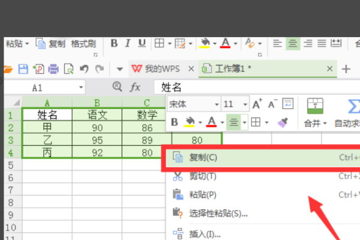Click the clear format eraser icon in the ribbon
360x240 pixels.
[x=250, y=43]
